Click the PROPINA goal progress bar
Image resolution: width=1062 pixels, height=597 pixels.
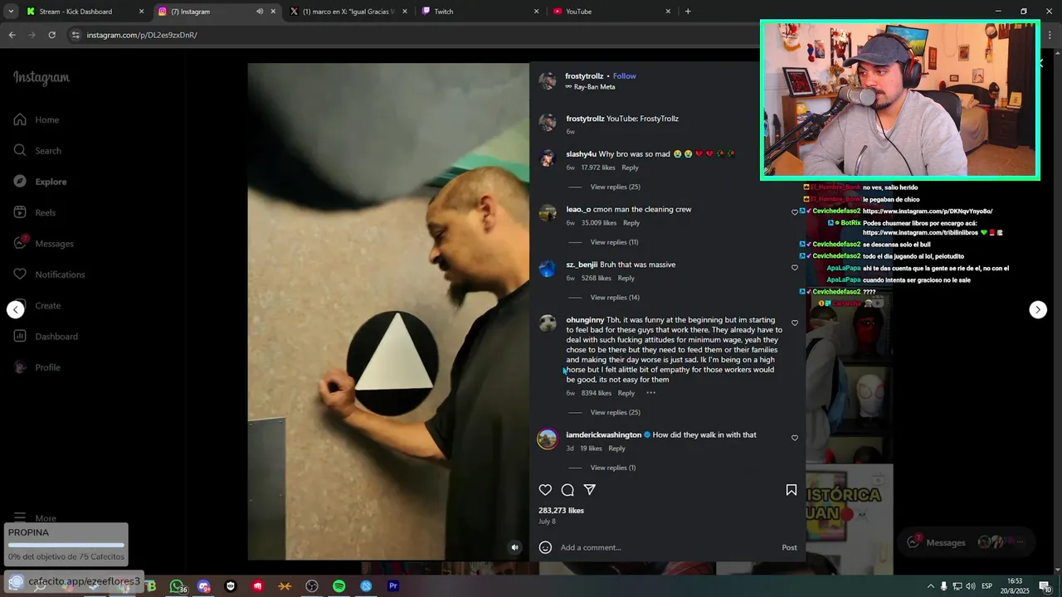(66, 545)
